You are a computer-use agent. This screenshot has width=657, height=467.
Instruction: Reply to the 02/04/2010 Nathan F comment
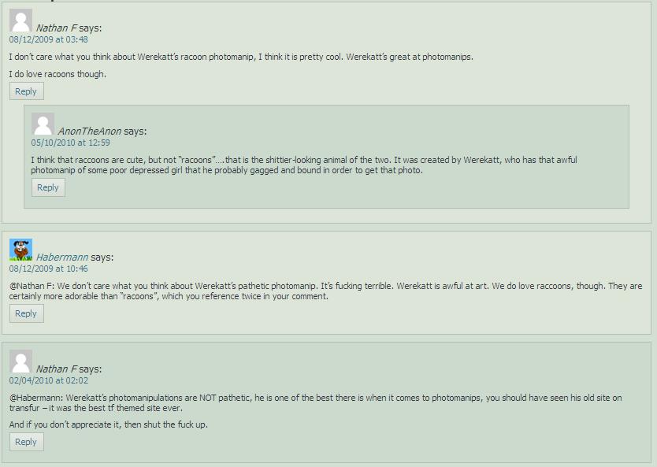click(26, 442)
